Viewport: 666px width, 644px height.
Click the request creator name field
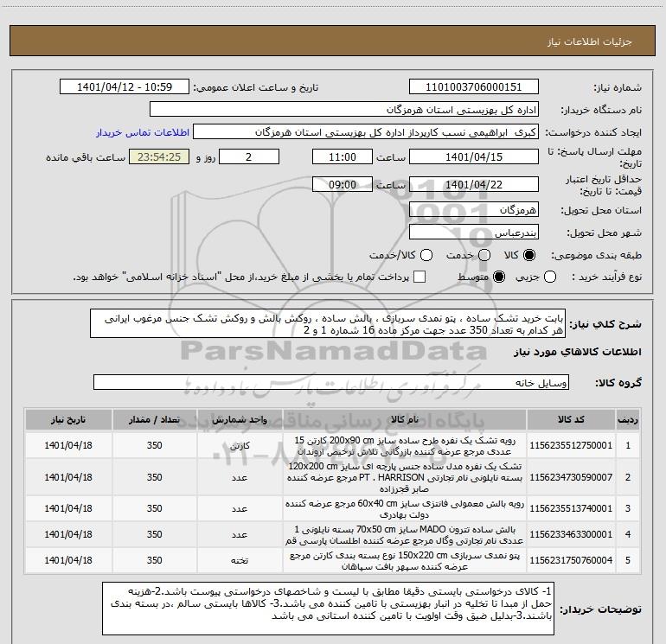click(366, 132)
